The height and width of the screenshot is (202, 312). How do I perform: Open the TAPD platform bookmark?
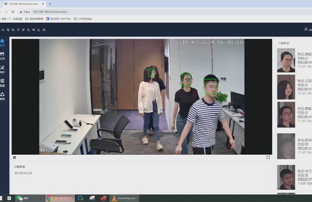click(x=58, y=19)
